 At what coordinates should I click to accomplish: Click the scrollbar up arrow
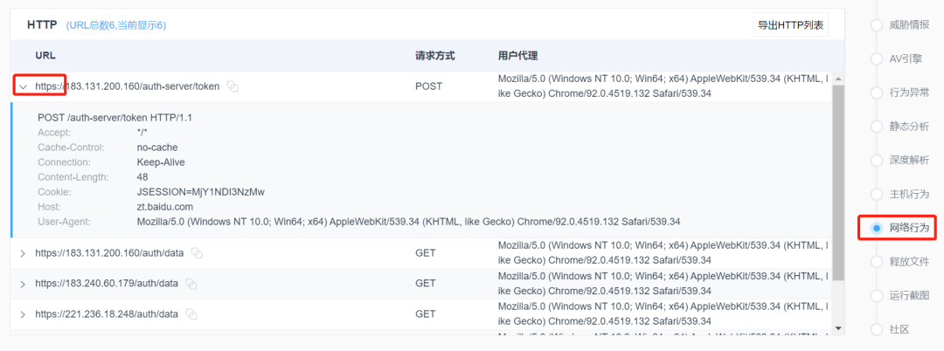(838, 79)
